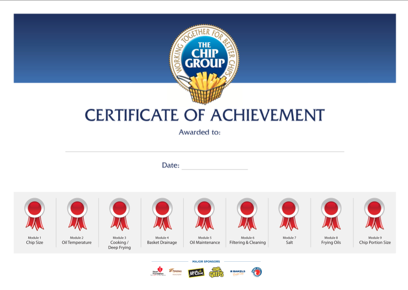Open the McCain sponsor logo
Image resolution: width=408 pixels, height=290 pixels.
196,273
